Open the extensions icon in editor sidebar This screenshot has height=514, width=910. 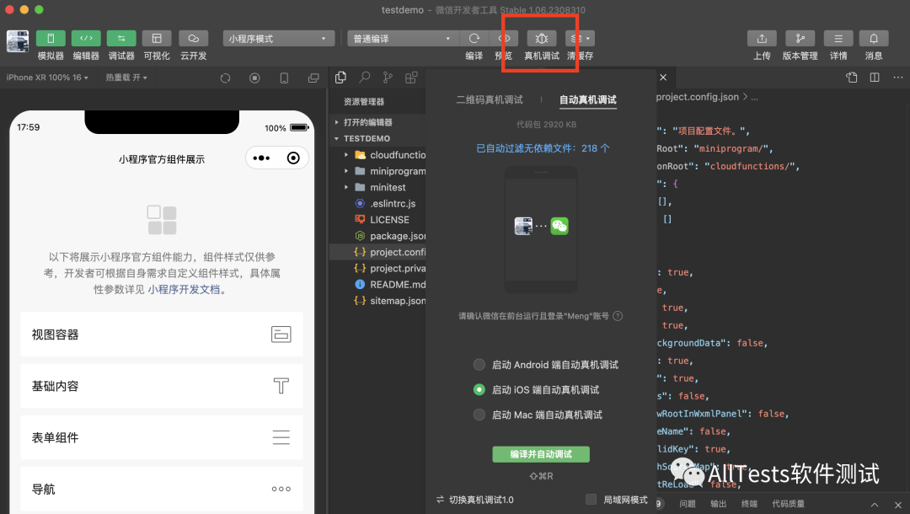tap(411, 78)
